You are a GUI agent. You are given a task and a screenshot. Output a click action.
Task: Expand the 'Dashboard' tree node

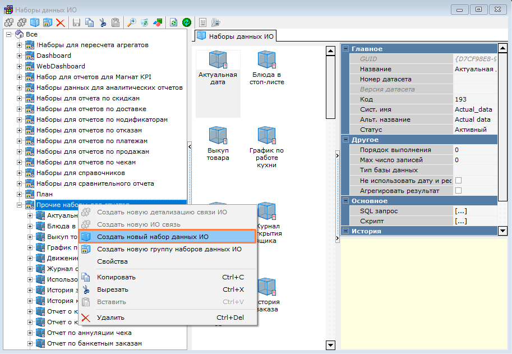point(20,56)
